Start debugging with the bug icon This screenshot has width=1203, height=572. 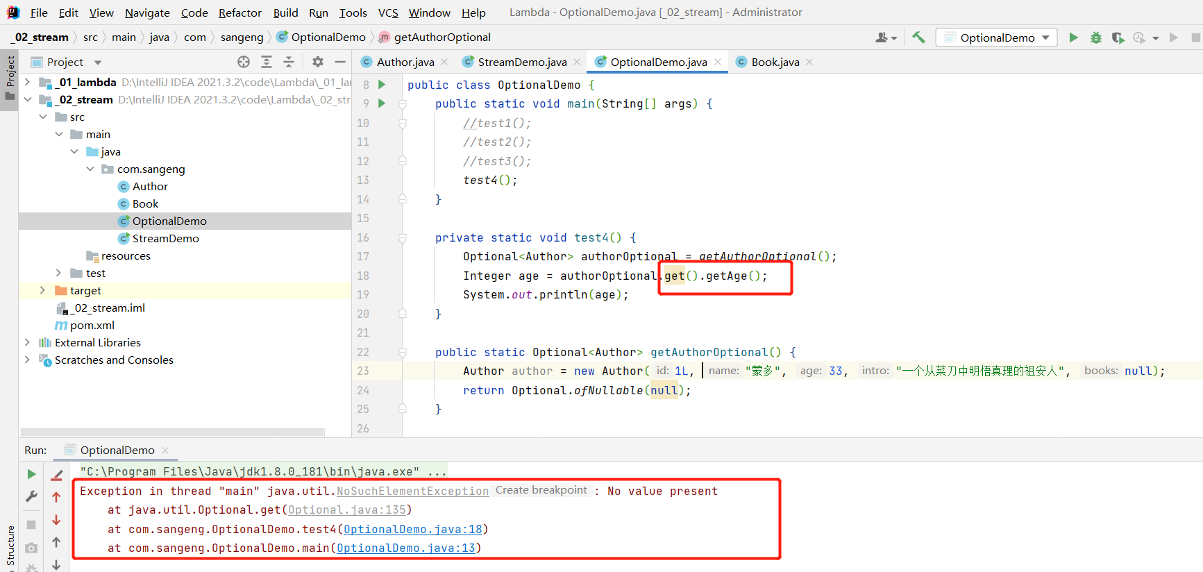(1095, 37)
